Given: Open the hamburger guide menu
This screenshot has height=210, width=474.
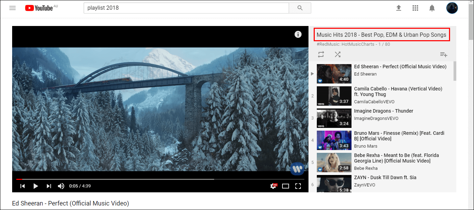Looking at the screenshot, I should tap(12, 8).
